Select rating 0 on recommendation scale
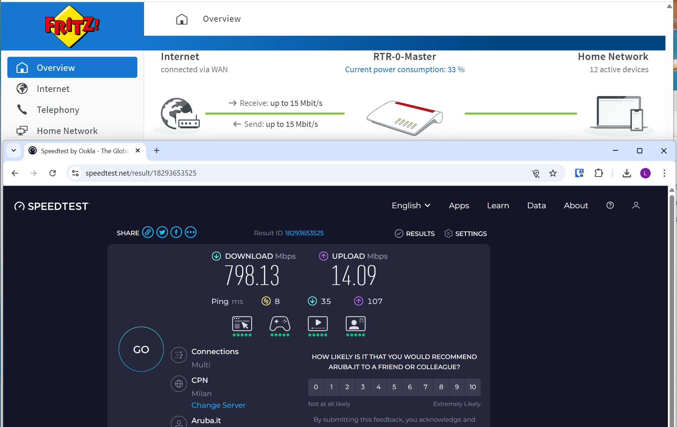This screenshot has height=427, width=677. (316, 387)
